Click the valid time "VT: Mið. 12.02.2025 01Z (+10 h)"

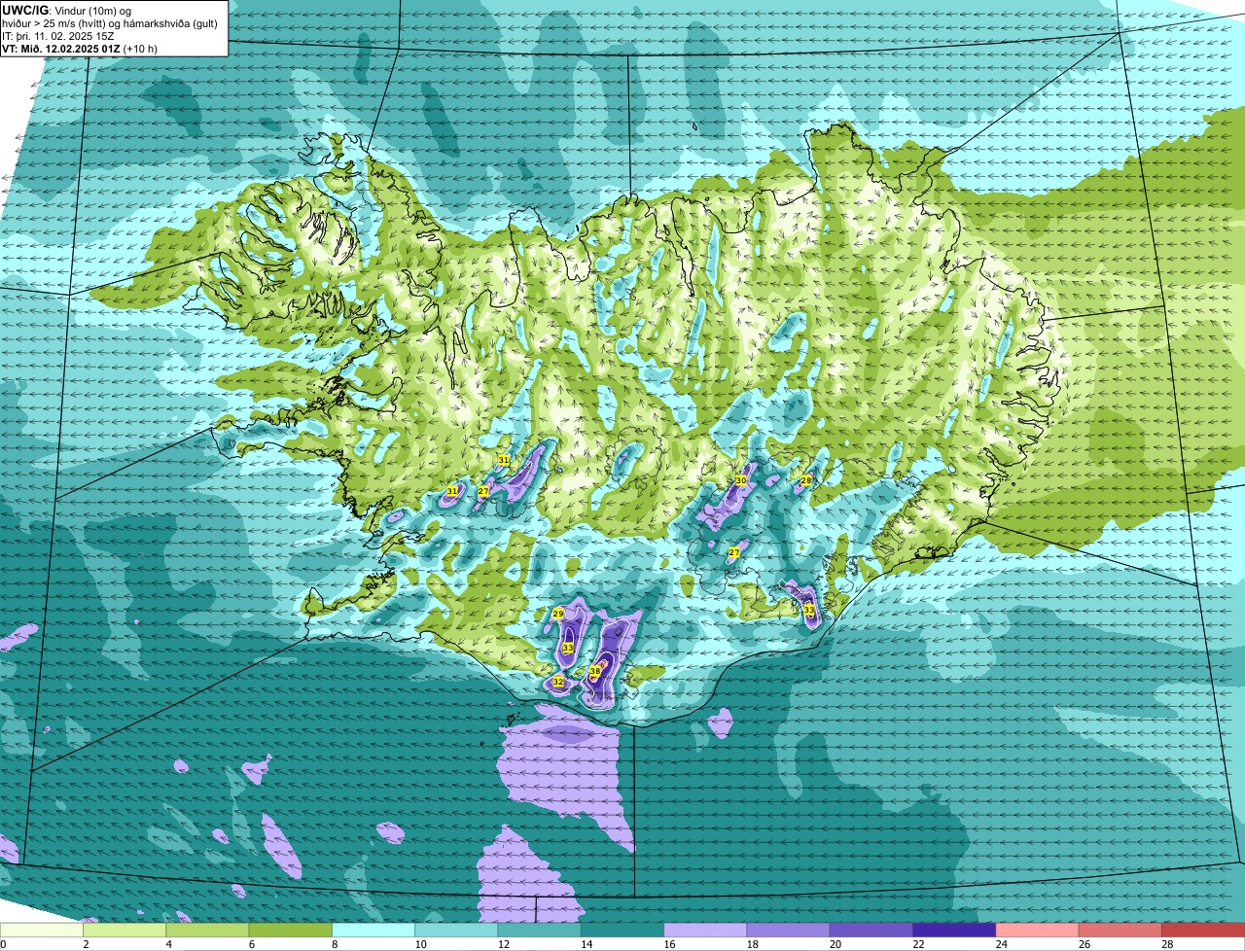[80, 48]
